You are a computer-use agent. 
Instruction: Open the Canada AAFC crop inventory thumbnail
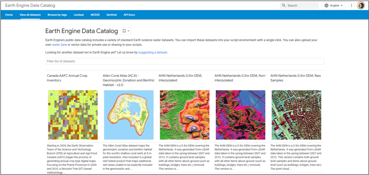pos(73,115)
